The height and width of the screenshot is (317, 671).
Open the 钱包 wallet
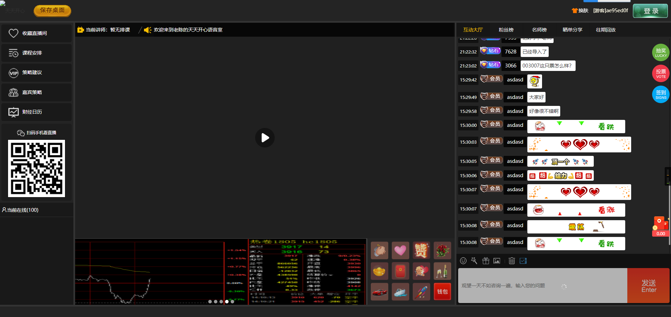click(442, 291)
